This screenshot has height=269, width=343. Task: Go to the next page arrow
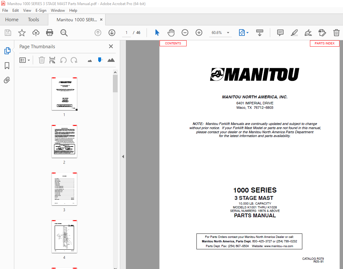[112, 33]
